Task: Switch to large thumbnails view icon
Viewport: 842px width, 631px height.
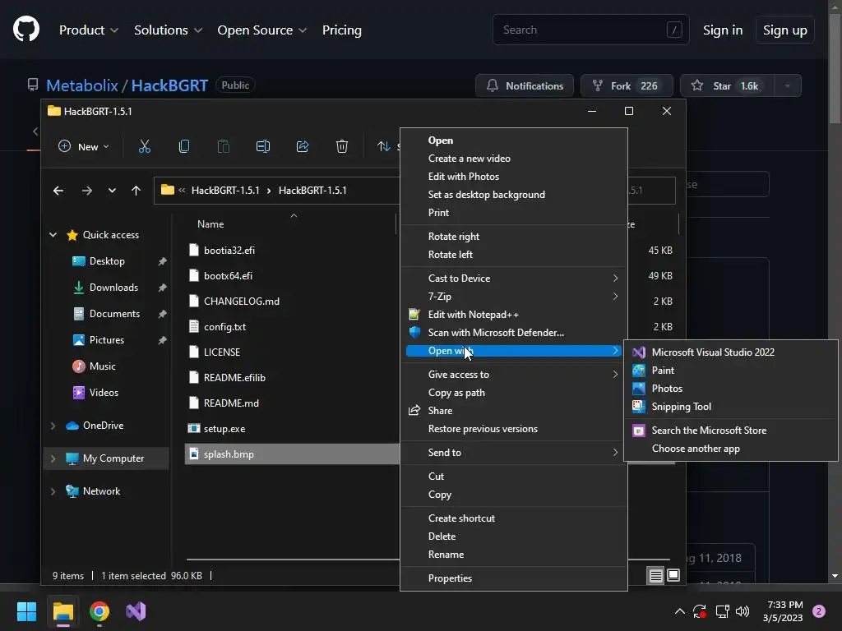Action: pos(673,576)
